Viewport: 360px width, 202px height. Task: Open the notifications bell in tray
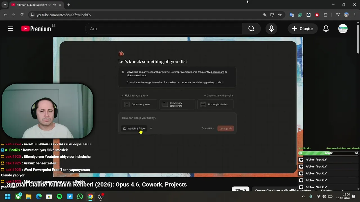coord(354,196)
